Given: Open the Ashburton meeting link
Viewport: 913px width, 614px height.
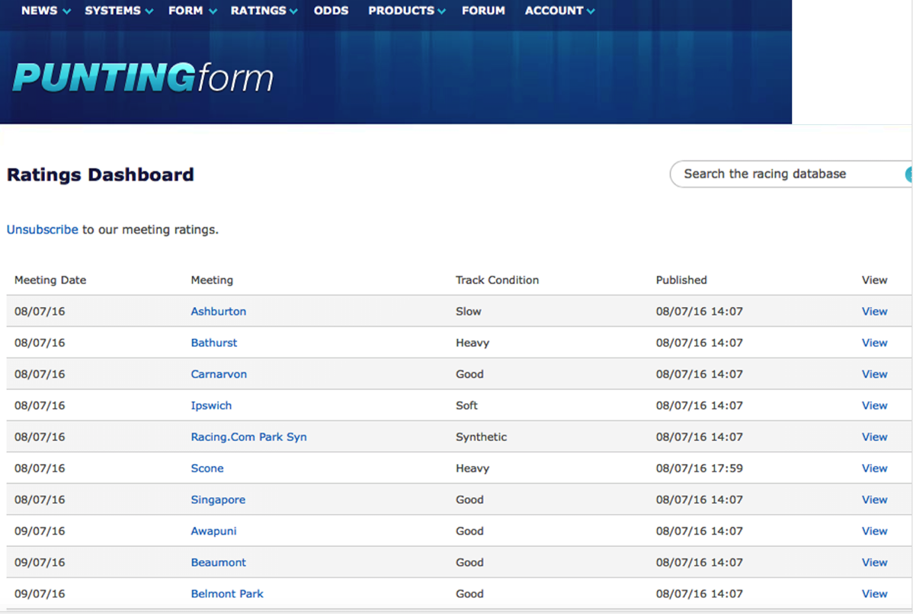Looking at the screenshot, I should [x=218, y=312].
